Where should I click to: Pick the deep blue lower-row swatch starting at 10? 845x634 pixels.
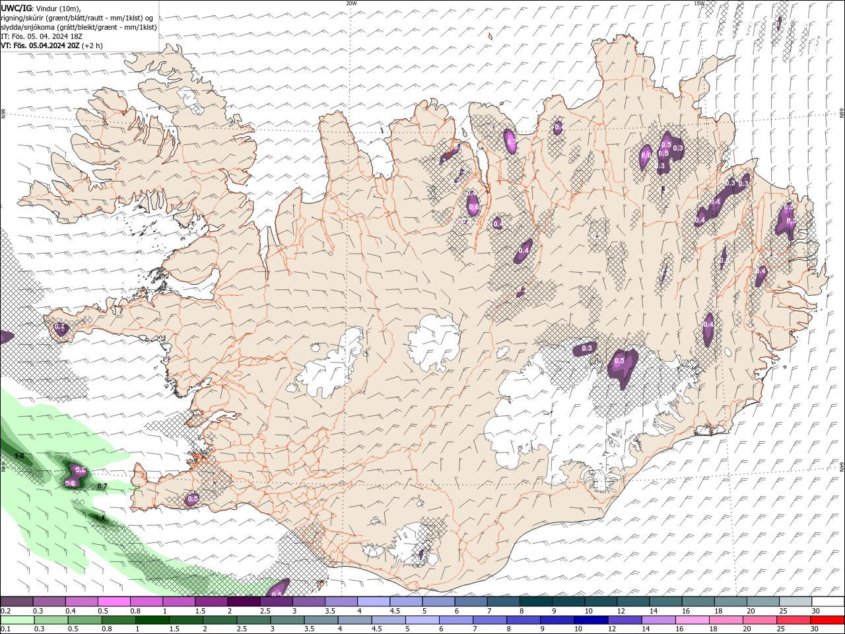pos(590,620)
